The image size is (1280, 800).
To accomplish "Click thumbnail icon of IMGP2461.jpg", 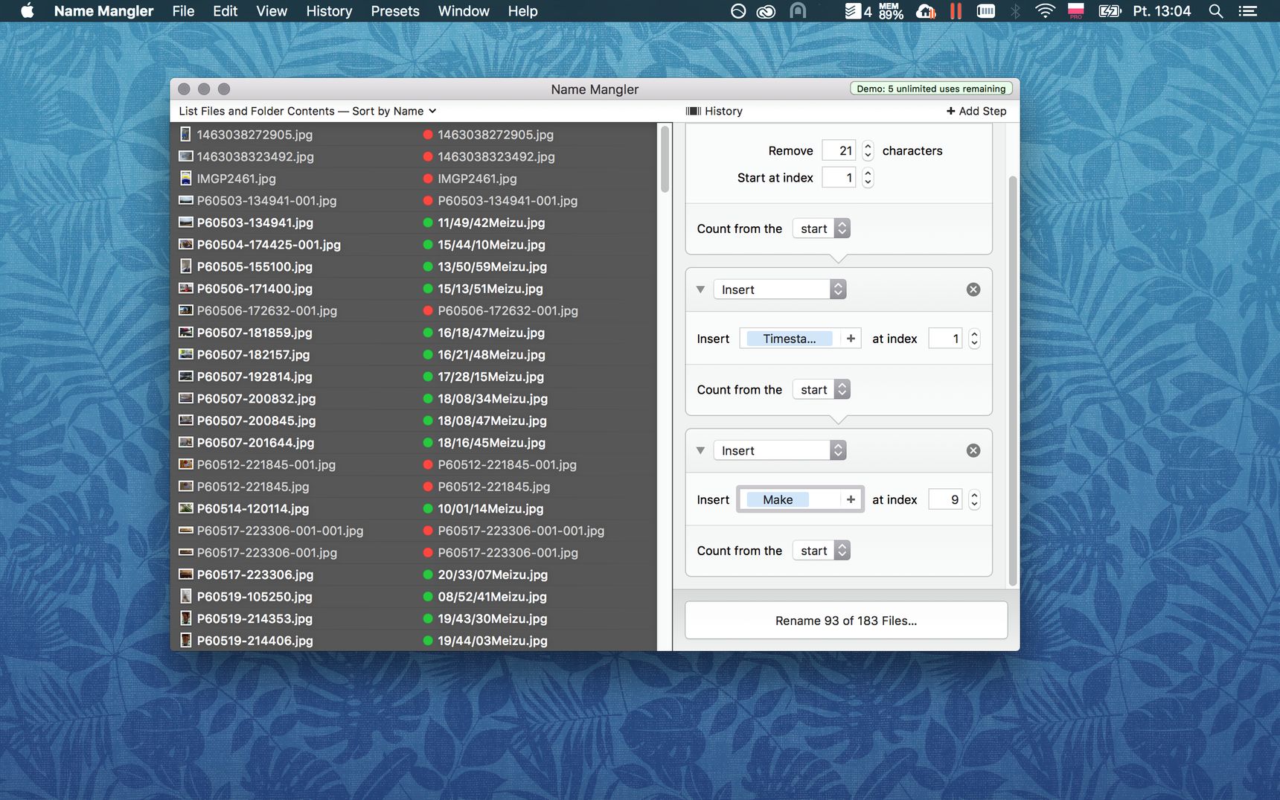I will coord(186,179).
